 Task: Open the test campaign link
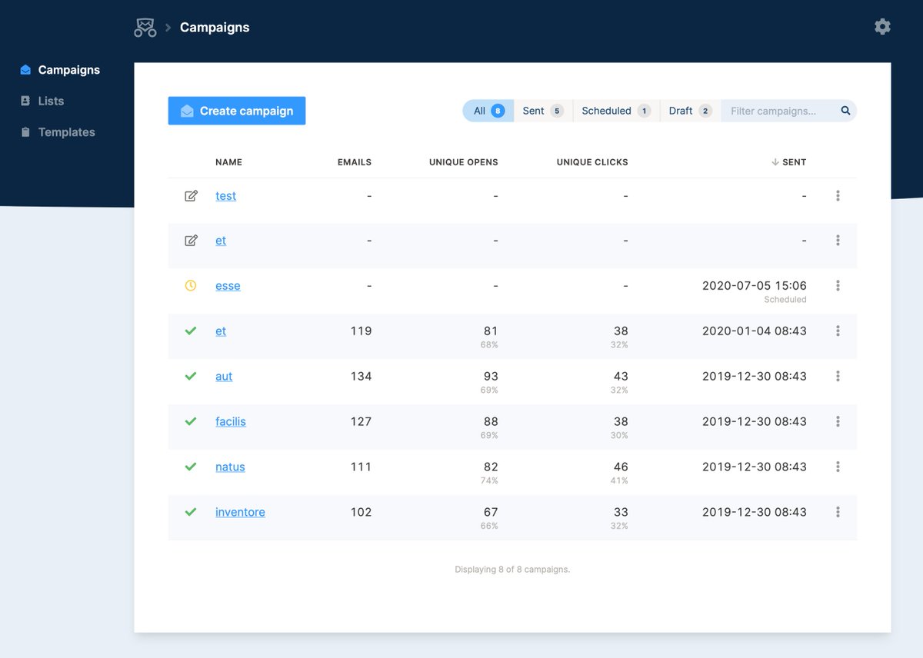pos(225,196)
